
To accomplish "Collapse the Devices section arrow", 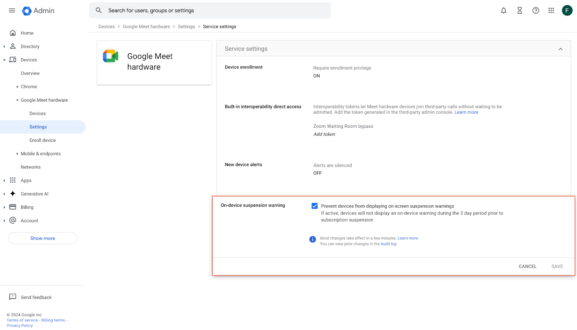I will pos(4,60).
